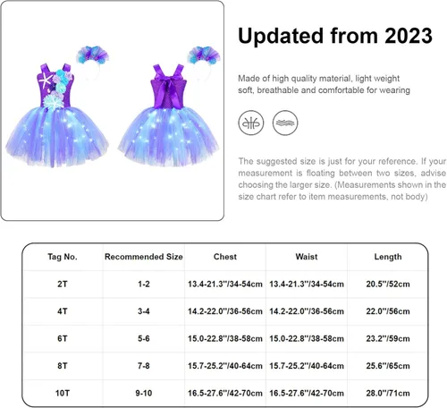The width and height of the screenshot is (447, 408).
Task: Click the 4T row chest measurement
Action: point(225,311)
